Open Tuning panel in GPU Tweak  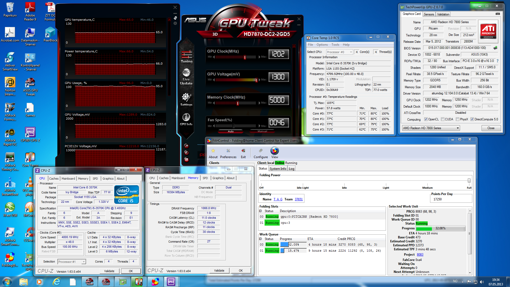pos(186,56)
